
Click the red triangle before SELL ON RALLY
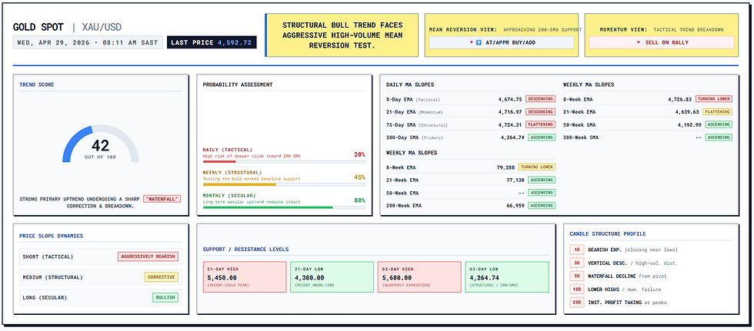[638, 43]
